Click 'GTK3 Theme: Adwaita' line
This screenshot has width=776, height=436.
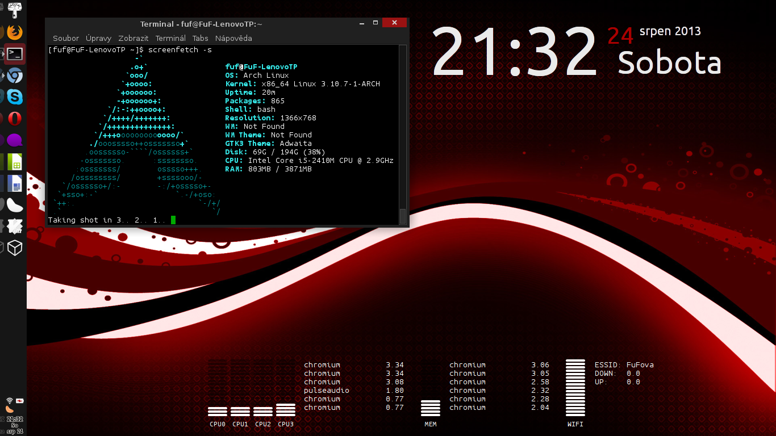coord(269,144)
